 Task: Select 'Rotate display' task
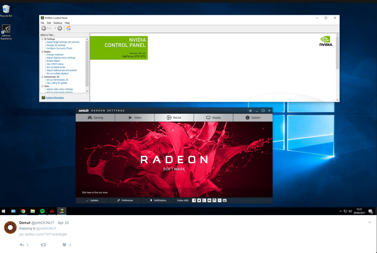pyautogui.click(x=53, y=61)
